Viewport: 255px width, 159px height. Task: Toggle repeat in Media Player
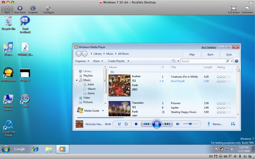(126, 124)
